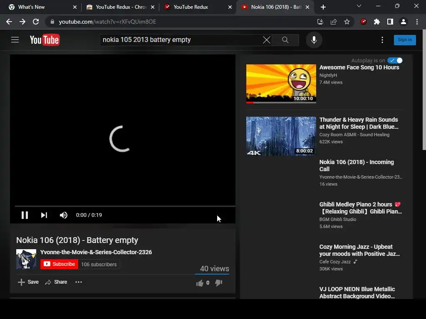This screenshot has width=426, height=319.
Task: Reload the current page
Action: click(36, 22)
